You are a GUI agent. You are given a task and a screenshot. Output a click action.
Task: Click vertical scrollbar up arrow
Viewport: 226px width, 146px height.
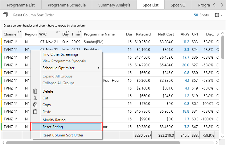pos(223,33)
